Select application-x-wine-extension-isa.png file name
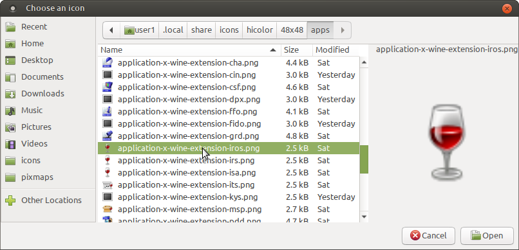The image size is (519, 250). click(x=187, y=172)
